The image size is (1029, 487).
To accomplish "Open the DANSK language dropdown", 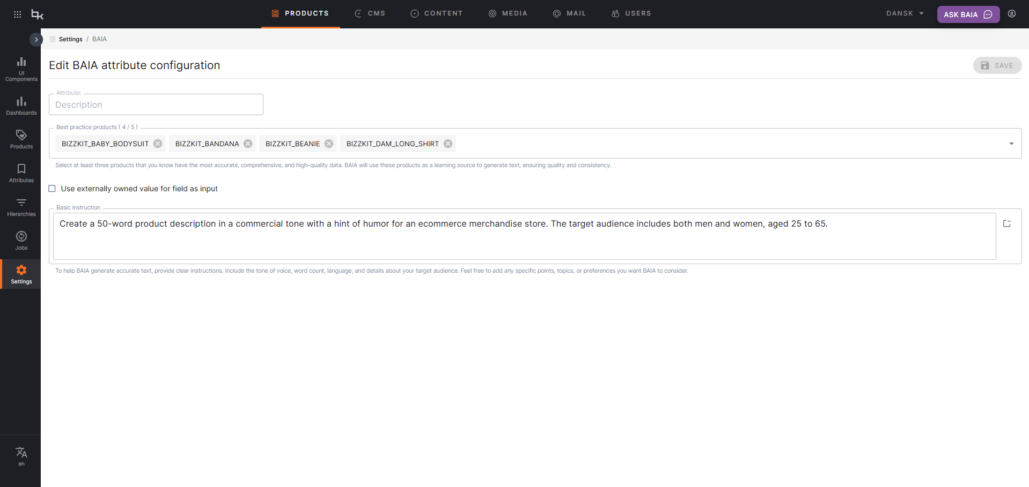I will (x=905, y=13).
